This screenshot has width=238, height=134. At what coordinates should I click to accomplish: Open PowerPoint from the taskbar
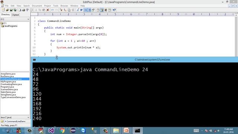coord(126,131)
